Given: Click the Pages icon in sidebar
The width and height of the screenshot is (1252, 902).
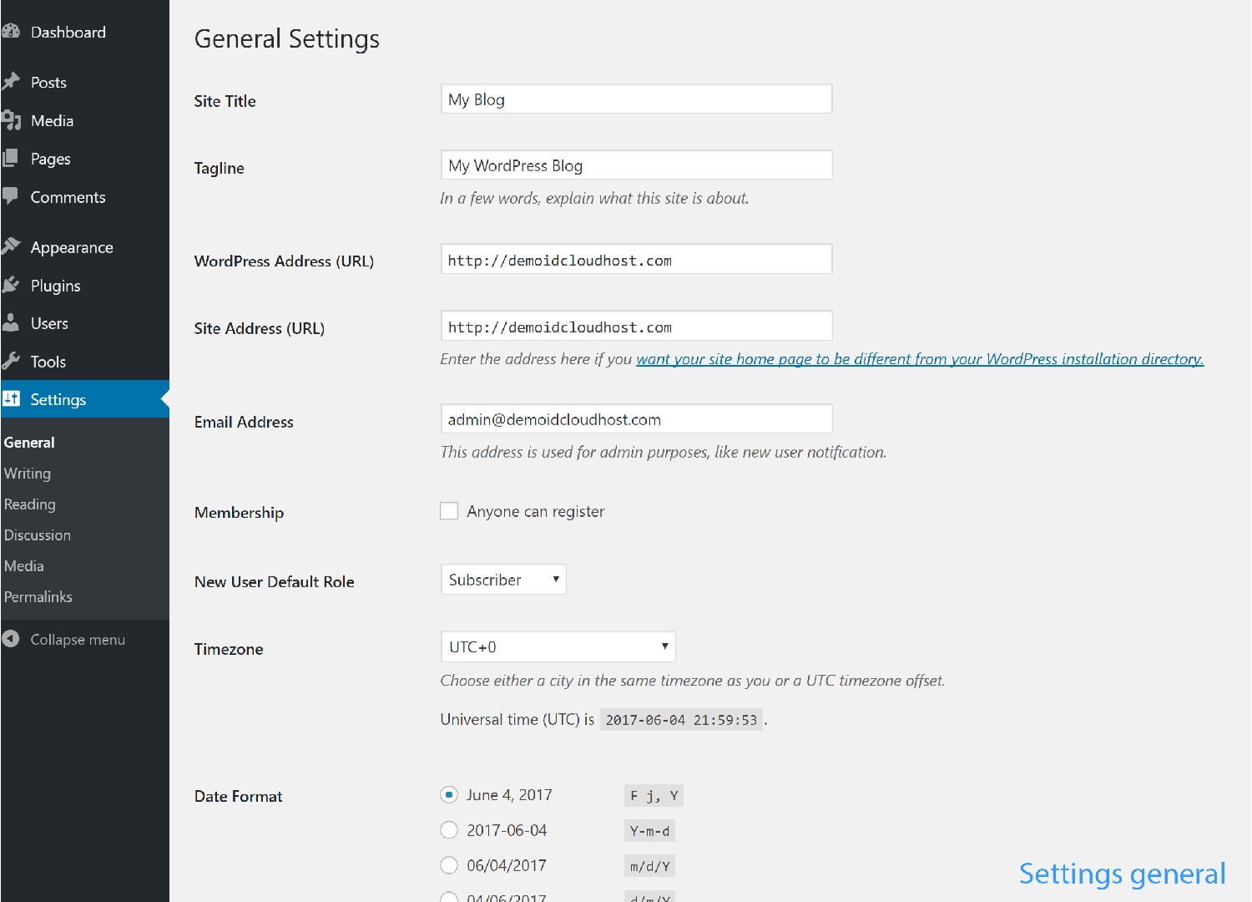Looking at the screenshot, I should pyautogui.click(x=12, y=158).
